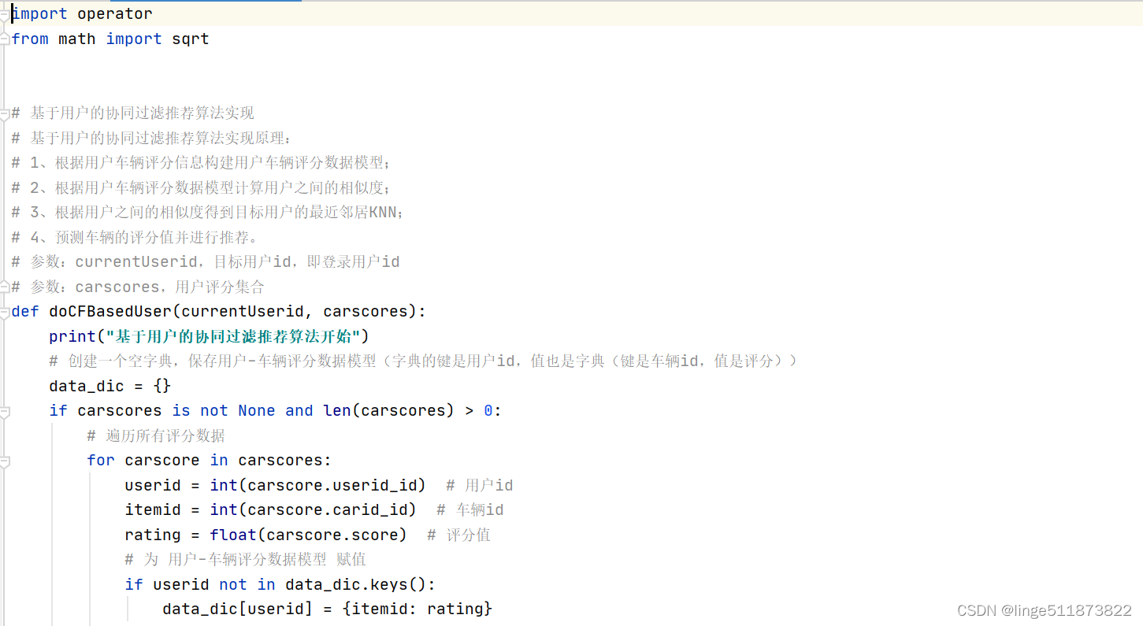Click 'carscore.score' inside float call
This screenshot has width=1143, height=626.
[x=332, y=535]
